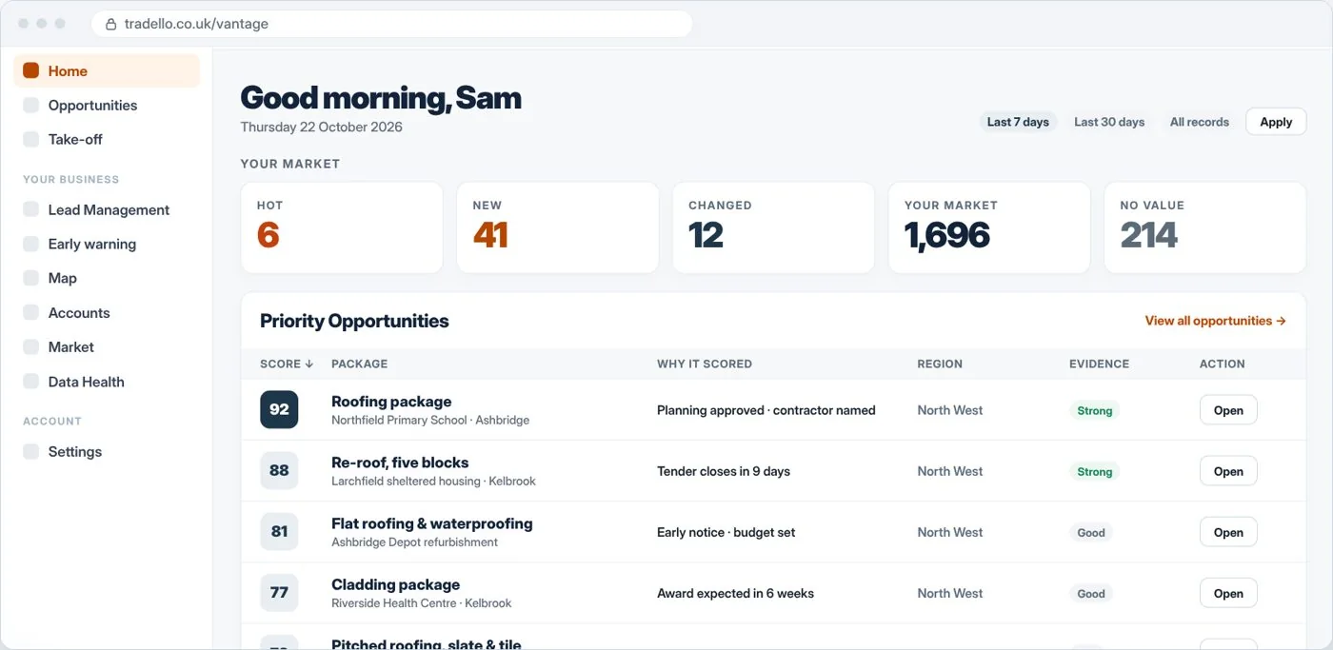Click the padlock icon in address bar

[x=110, y=24]
